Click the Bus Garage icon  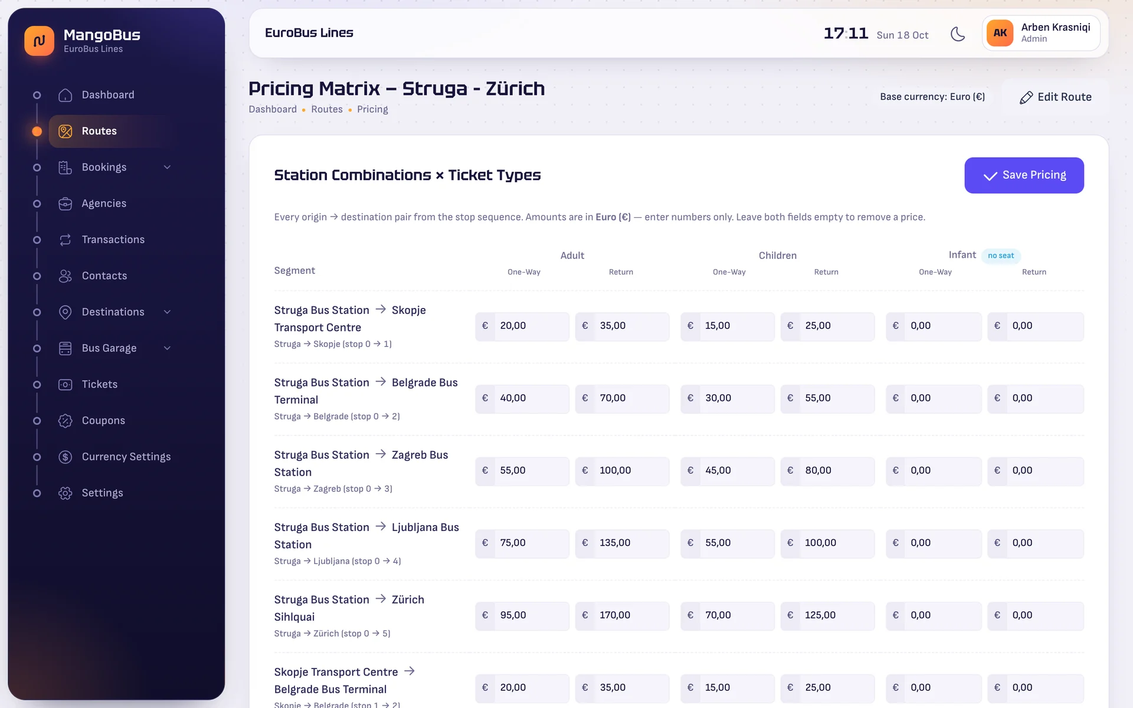(x=66, y=348)
